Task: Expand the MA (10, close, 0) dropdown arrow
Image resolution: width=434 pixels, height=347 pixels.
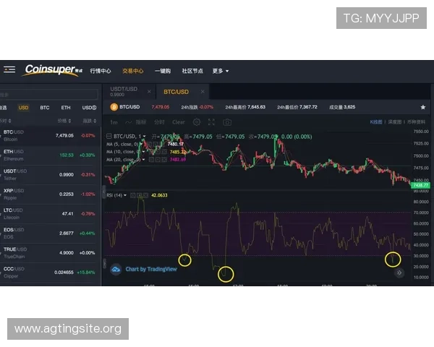Action: tap(143, 152)
